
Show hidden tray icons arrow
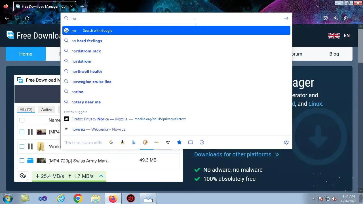tap(314, 199)
